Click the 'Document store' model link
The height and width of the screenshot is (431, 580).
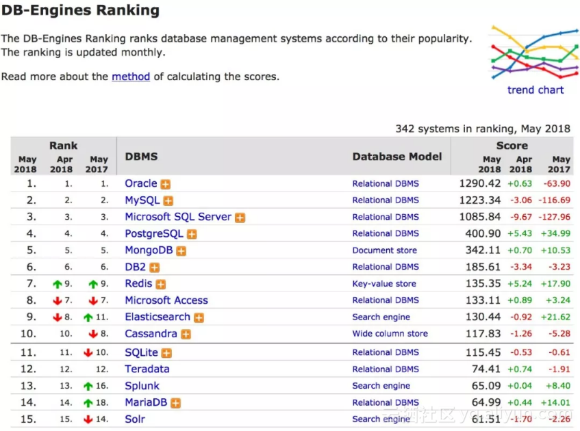click(x=384, y=250)
